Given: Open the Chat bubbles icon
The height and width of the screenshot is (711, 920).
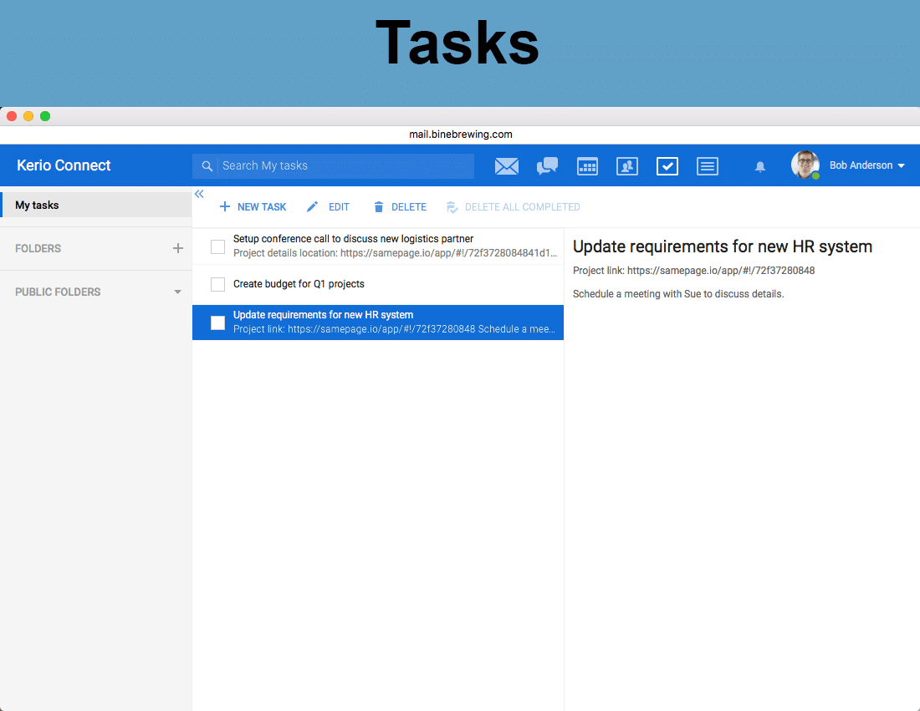Looking at the screenshot, I should click(547, 166).
